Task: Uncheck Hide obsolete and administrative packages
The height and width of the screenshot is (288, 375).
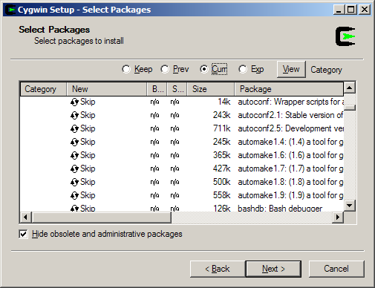Action: coord(23,234)
